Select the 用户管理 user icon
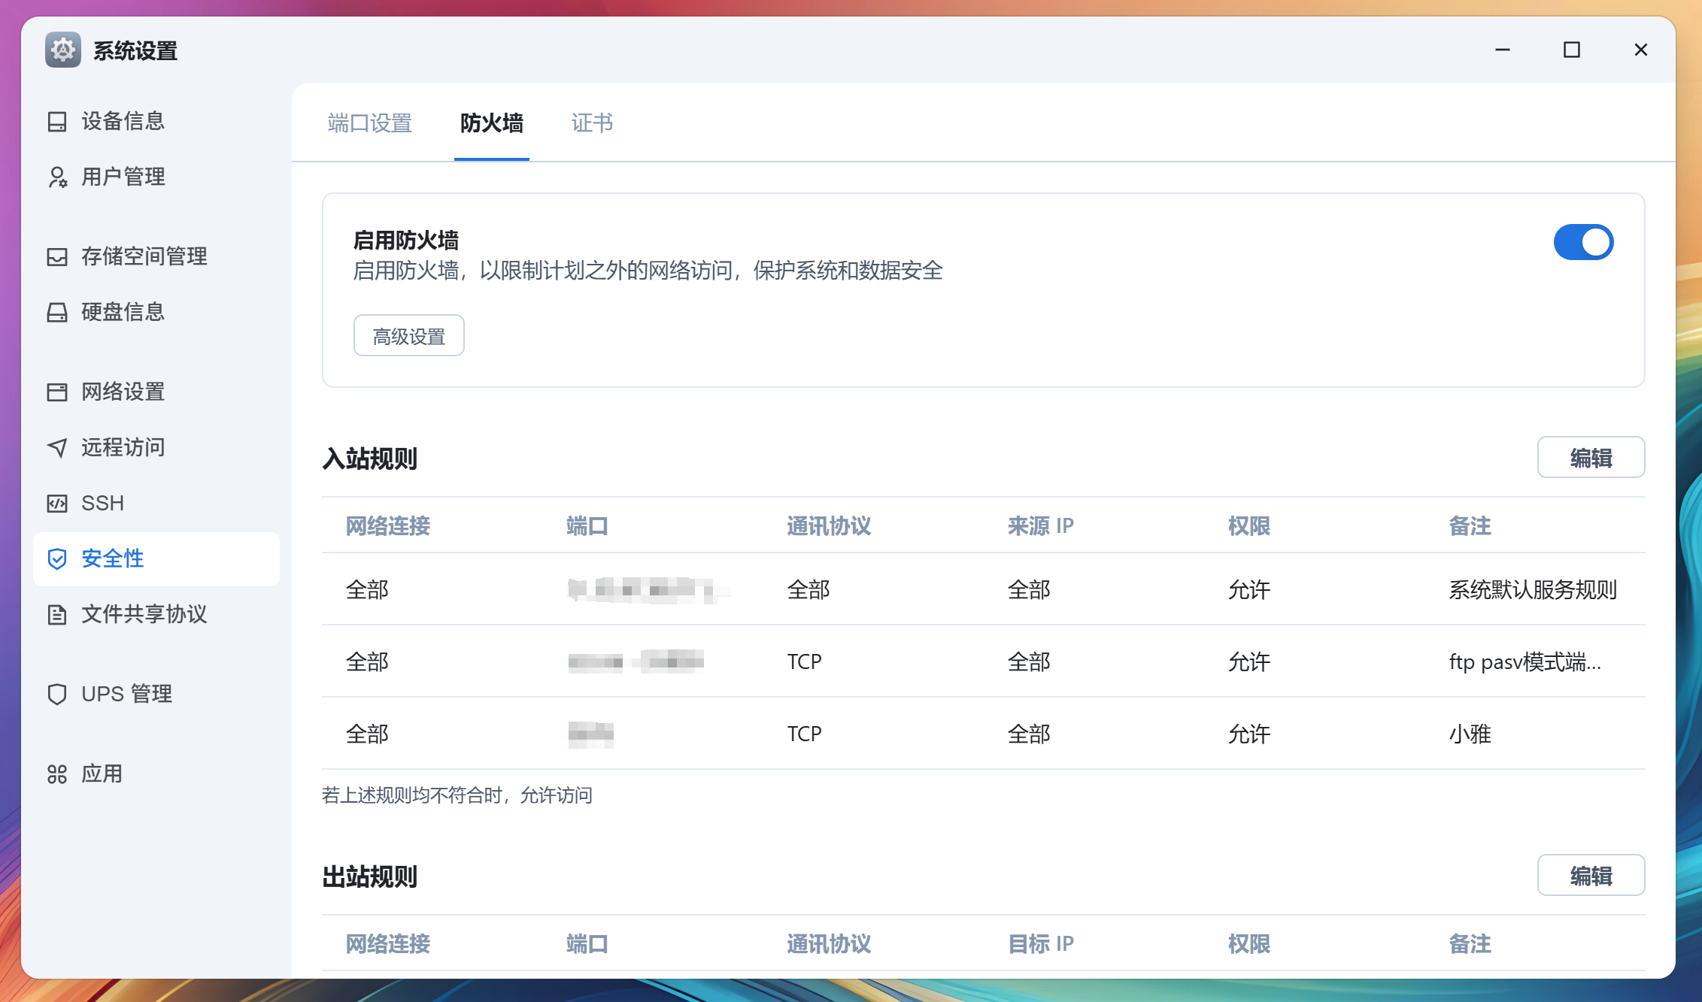Image resolution: width=1702 pixels, height=1002 pixels. click(x=57, y=177)
